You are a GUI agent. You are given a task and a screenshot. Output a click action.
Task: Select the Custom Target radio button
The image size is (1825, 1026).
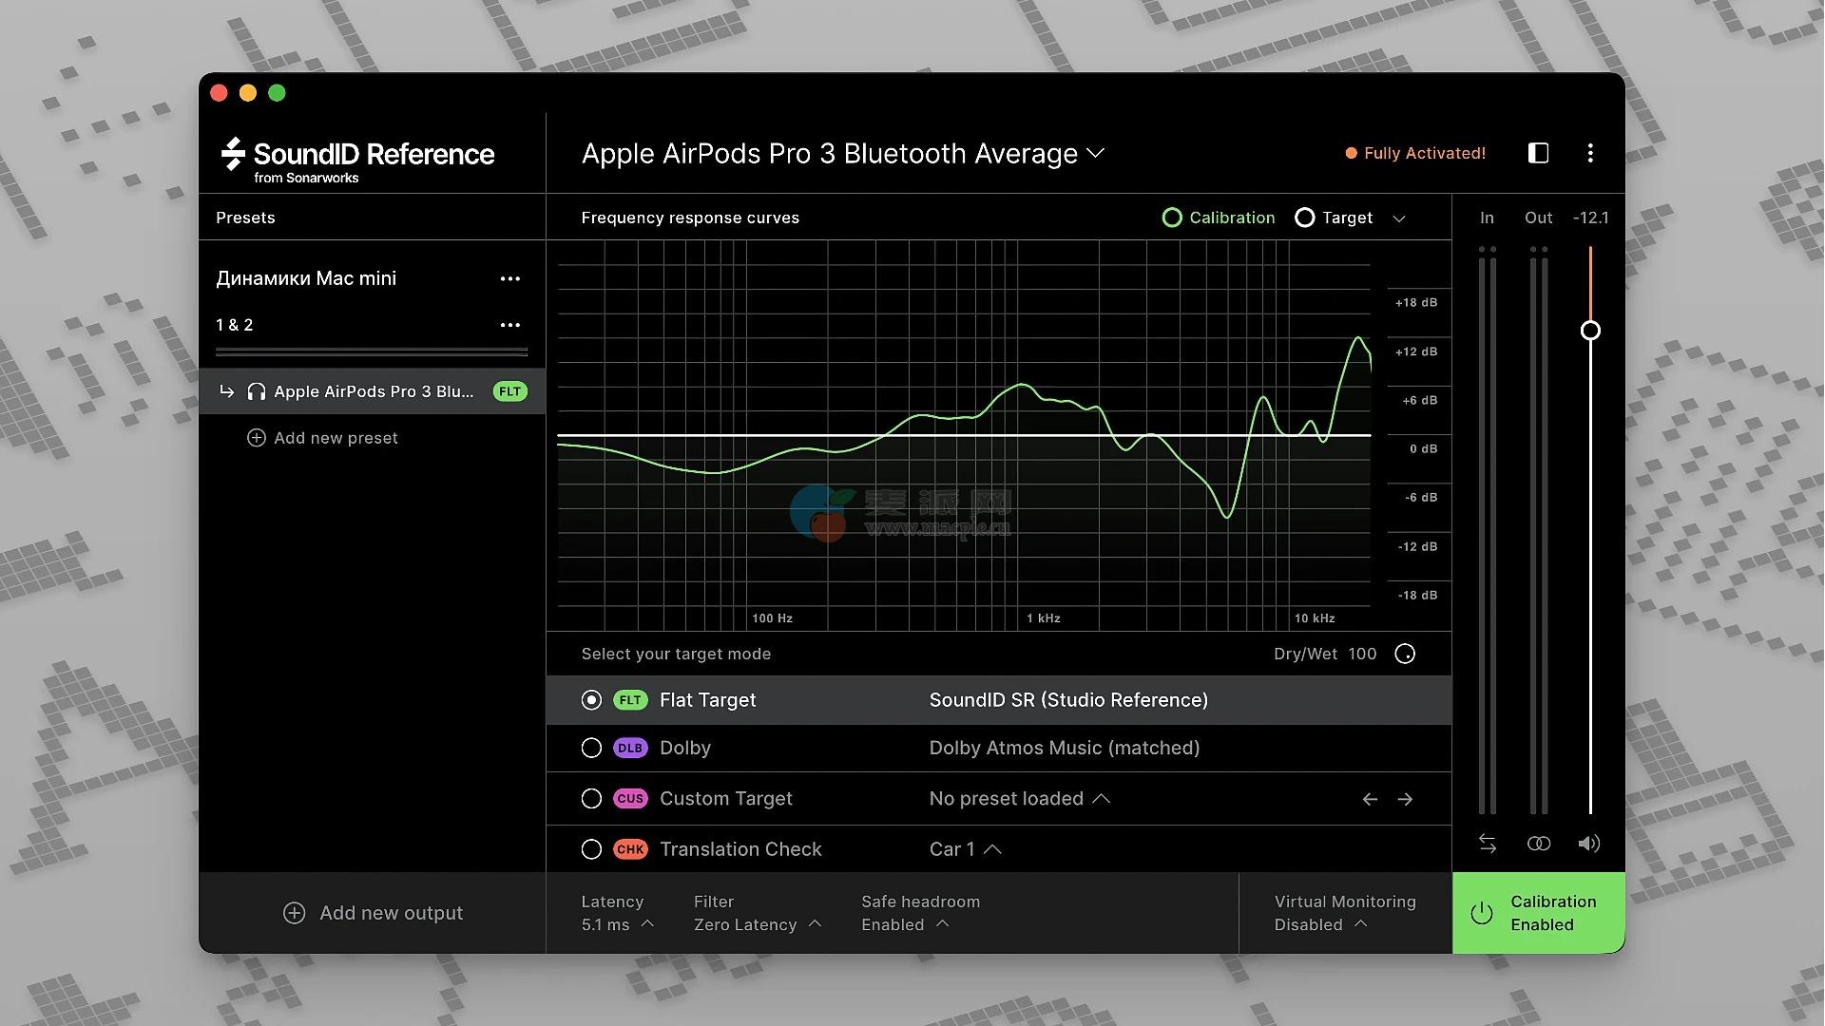591,799
